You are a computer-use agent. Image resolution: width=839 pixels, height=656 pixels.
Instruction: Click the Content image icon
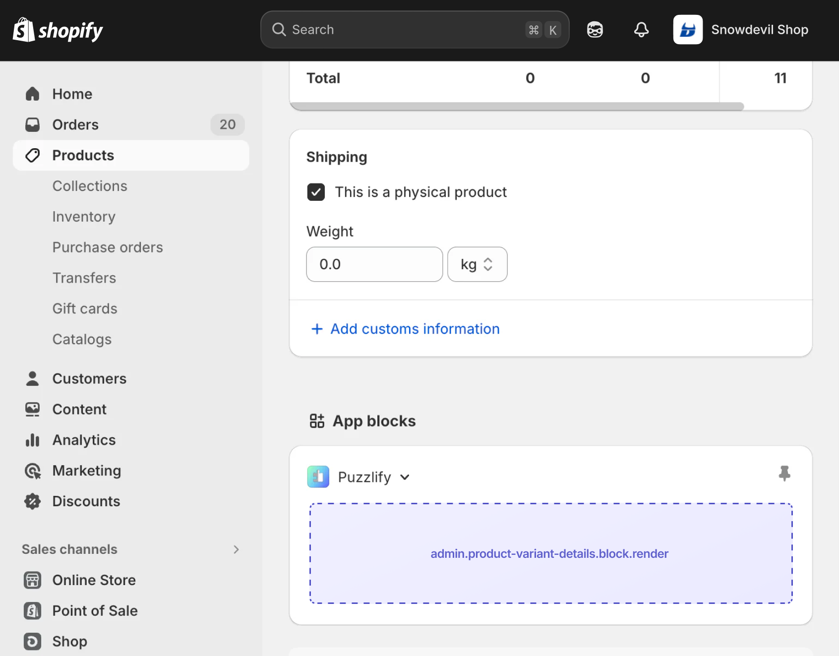coord(32,409)
